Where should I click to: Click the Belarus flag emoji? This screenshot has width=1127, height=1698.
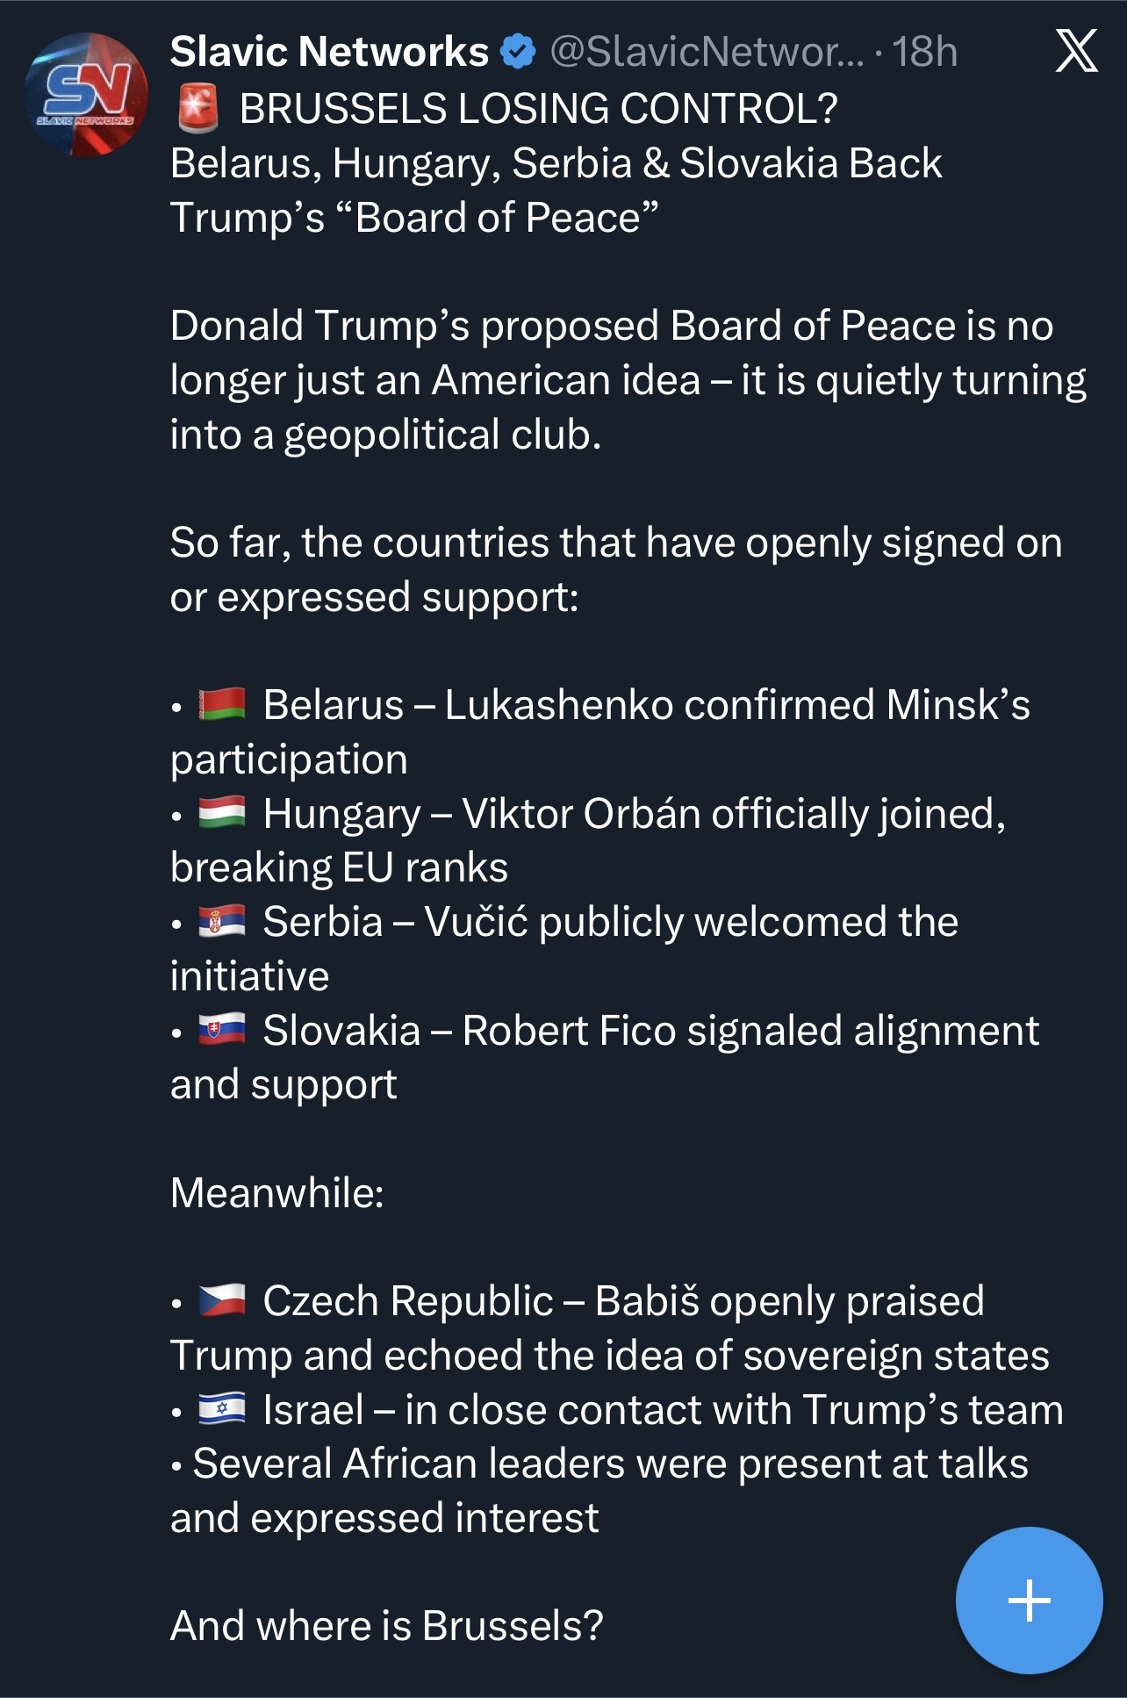[222, 705]
